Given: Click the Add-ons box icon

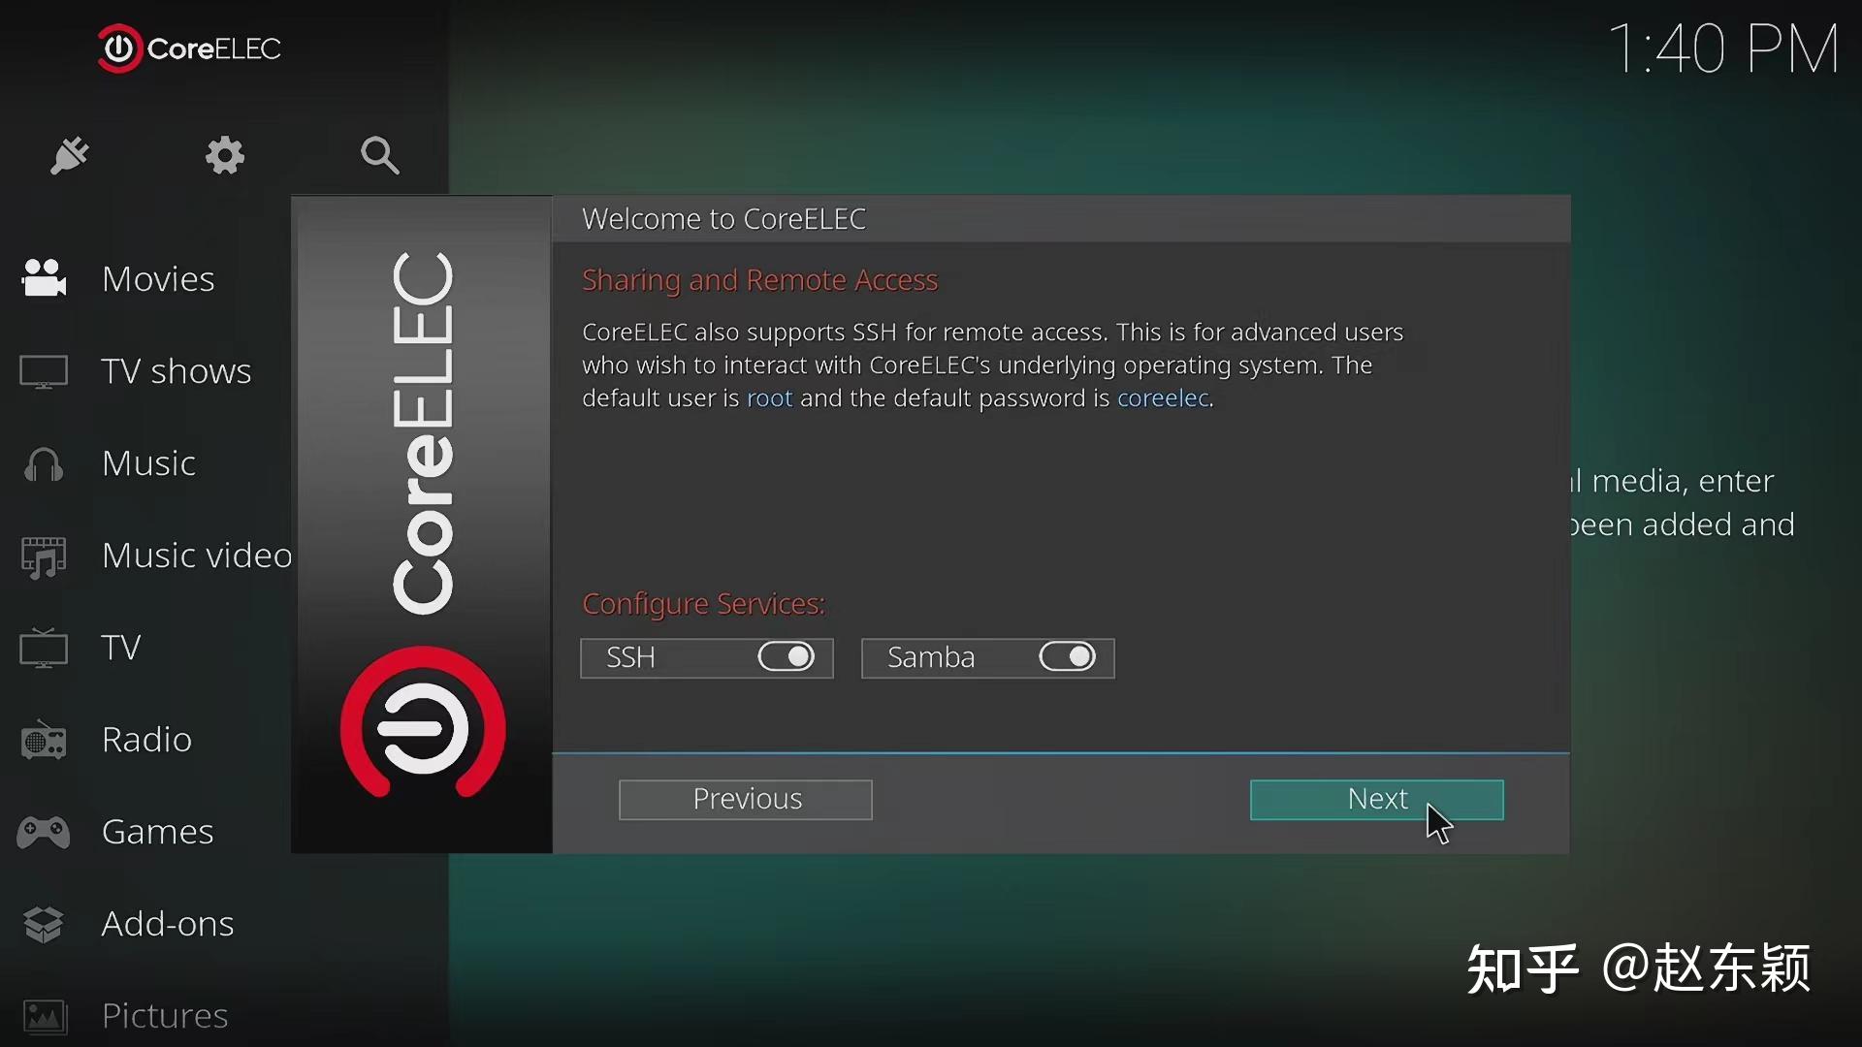Looking at the screenshot, I should click(45, 924).
